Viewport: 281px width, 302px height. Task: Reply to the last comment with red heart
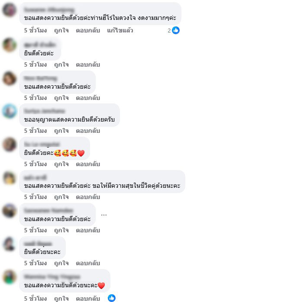[88, 299]
